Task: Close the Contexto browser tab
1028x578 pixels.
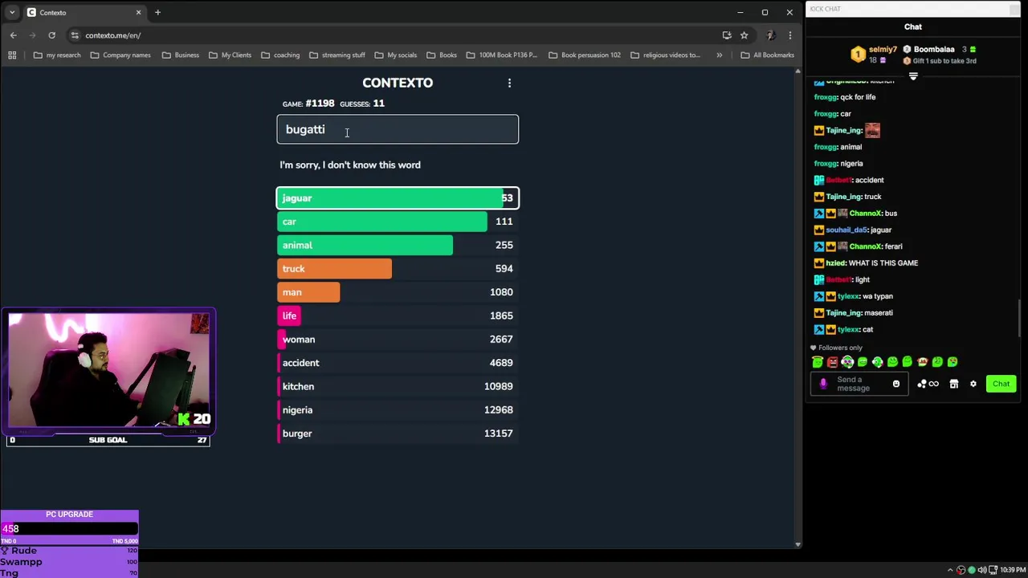Action: click(x=138, y=12)
